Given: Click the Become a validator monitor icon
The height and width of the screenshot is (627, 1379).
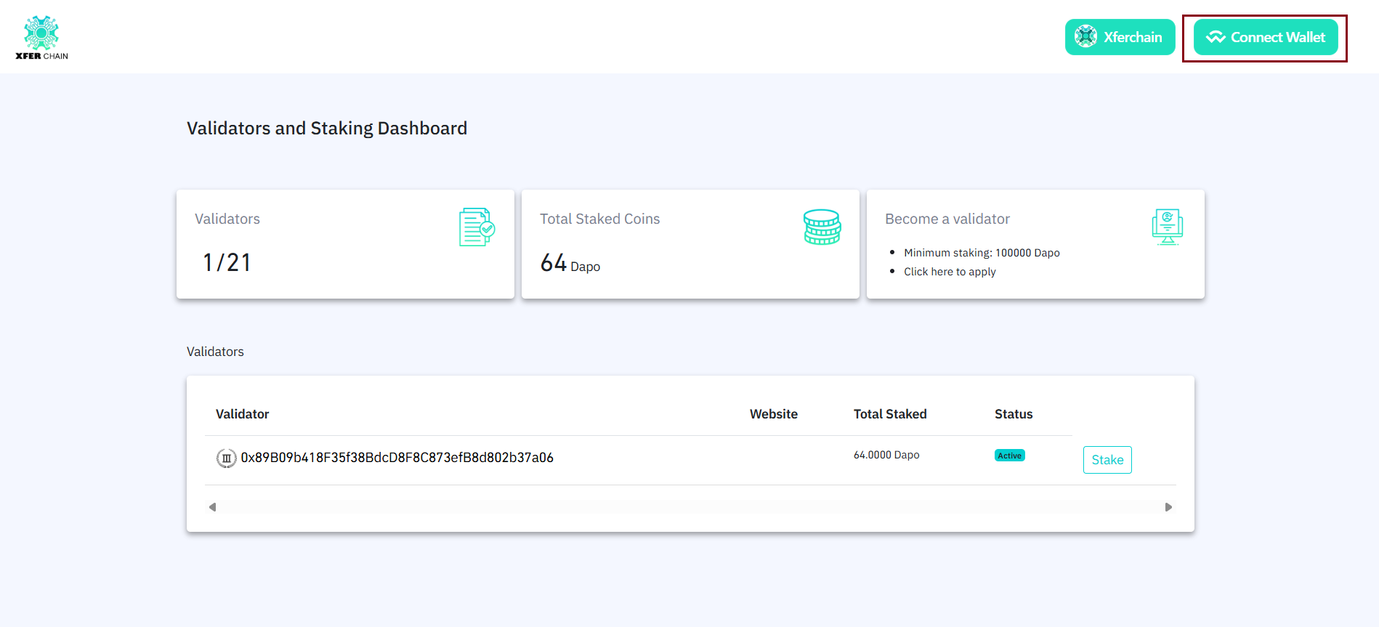Looking at the screenshot, I should point(1168,227).
